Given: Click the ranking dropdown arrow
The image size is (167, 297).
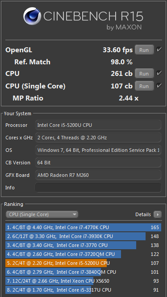Looking at the screenshot, I should click(x=75, y=214).
